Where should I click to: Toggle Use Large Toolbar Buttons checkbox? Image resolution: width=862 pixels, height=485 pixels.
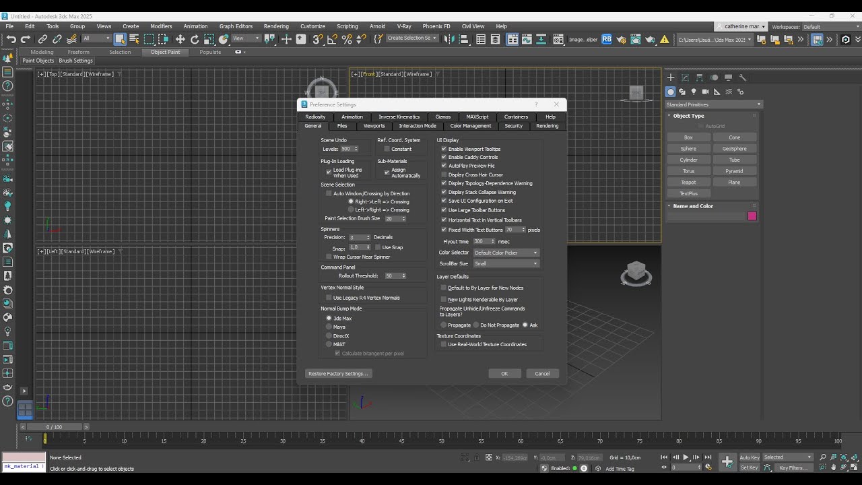coord(444,210)
